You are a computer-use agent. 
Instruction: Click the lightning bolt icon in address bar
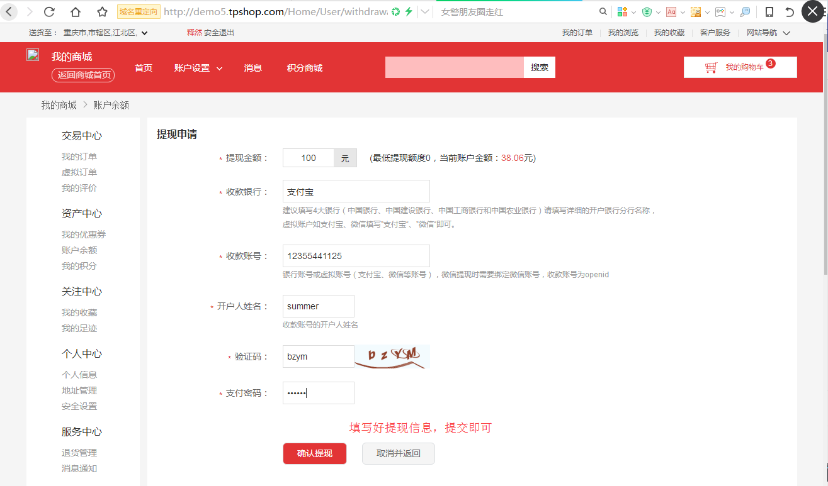pos(408,11)
